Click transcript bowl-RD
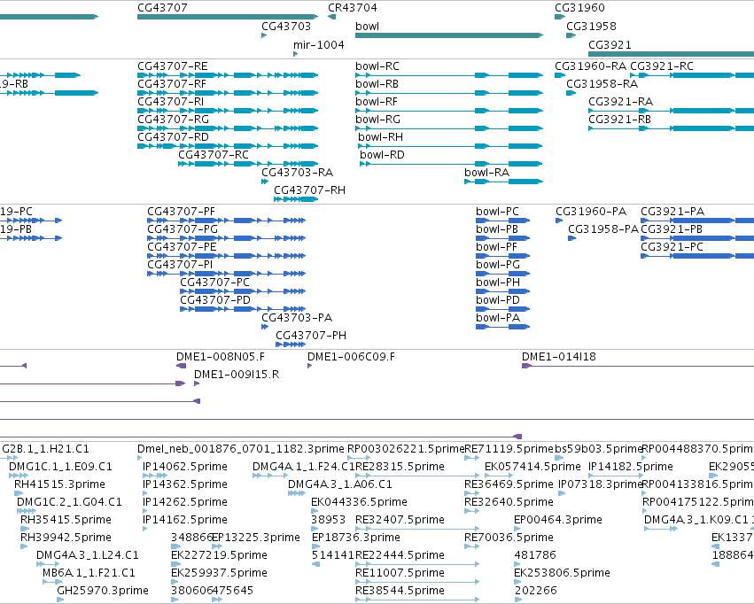 [382, 155]
